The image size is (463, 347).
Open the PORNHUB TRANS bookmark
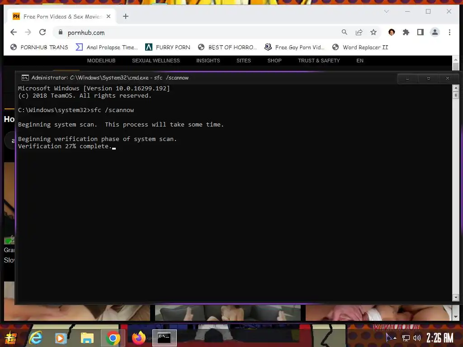39,47
